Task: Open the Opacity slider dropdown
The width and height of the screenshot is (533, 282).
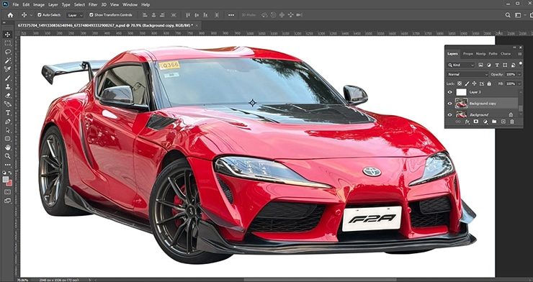Action: [x=519, y=74]
